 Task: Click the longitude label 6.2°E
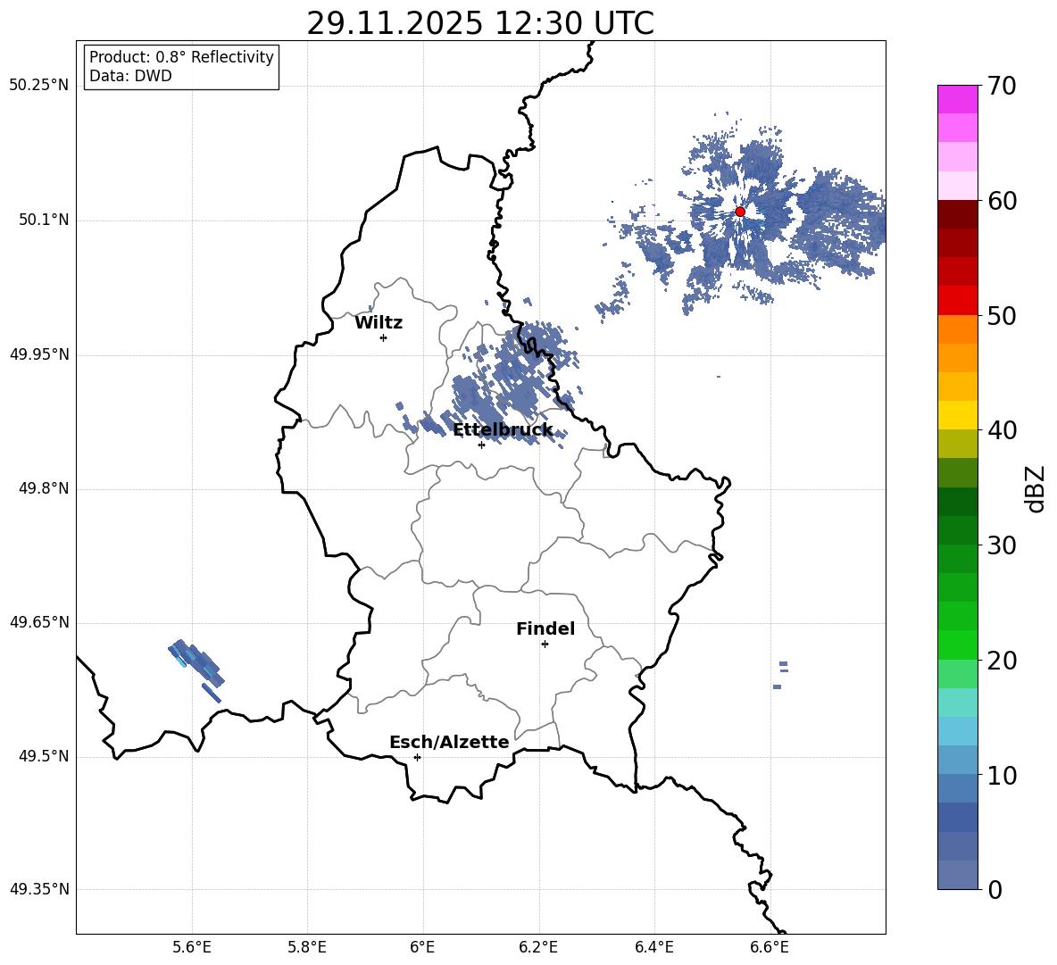coord(538,947)
